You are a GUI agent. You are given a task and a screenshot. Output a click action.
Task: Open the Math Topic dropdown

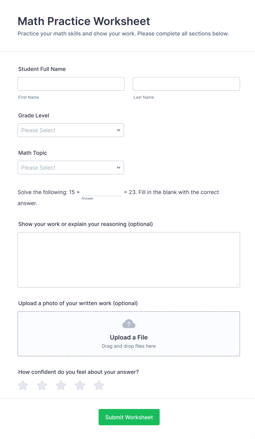click(71, 167)
